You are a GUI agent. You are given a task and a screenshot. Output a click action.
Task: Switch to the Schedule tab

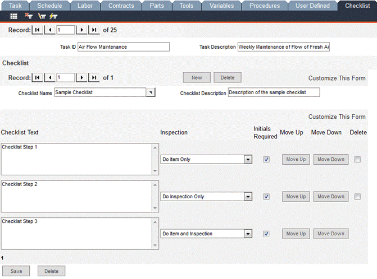[x=49, y=6]
